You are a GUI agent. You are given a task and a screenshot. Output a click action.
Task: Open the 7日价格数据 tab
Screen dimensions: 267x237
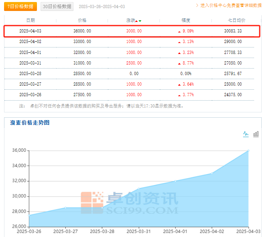20,6
